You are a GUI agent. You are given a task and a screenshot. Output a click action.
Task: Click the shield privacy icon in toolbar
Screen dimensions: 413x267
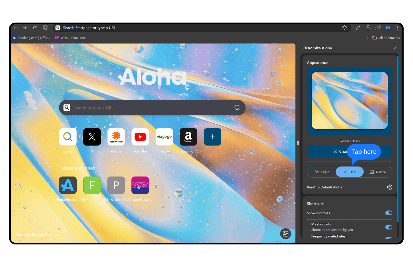click(x=45, y=28)
